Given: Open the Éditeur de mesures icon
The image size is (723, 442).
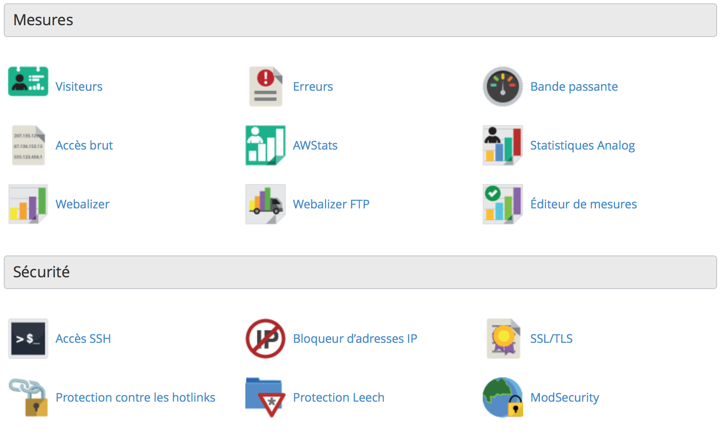Looking at the screenshot, I should pyautogui.click(x=502, y=204).
